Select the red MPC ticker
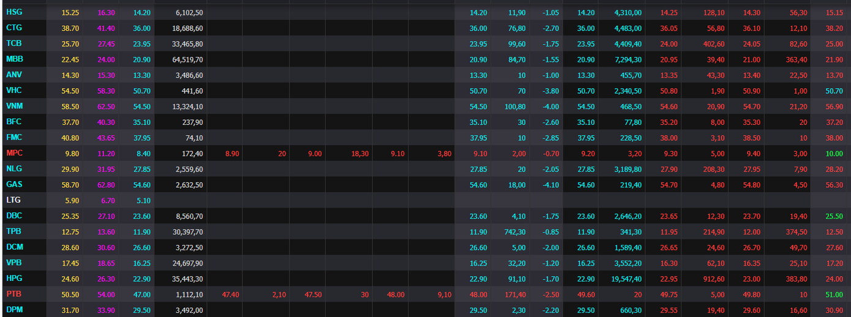Screen dimensions: 851x317 tap(15, 153)
